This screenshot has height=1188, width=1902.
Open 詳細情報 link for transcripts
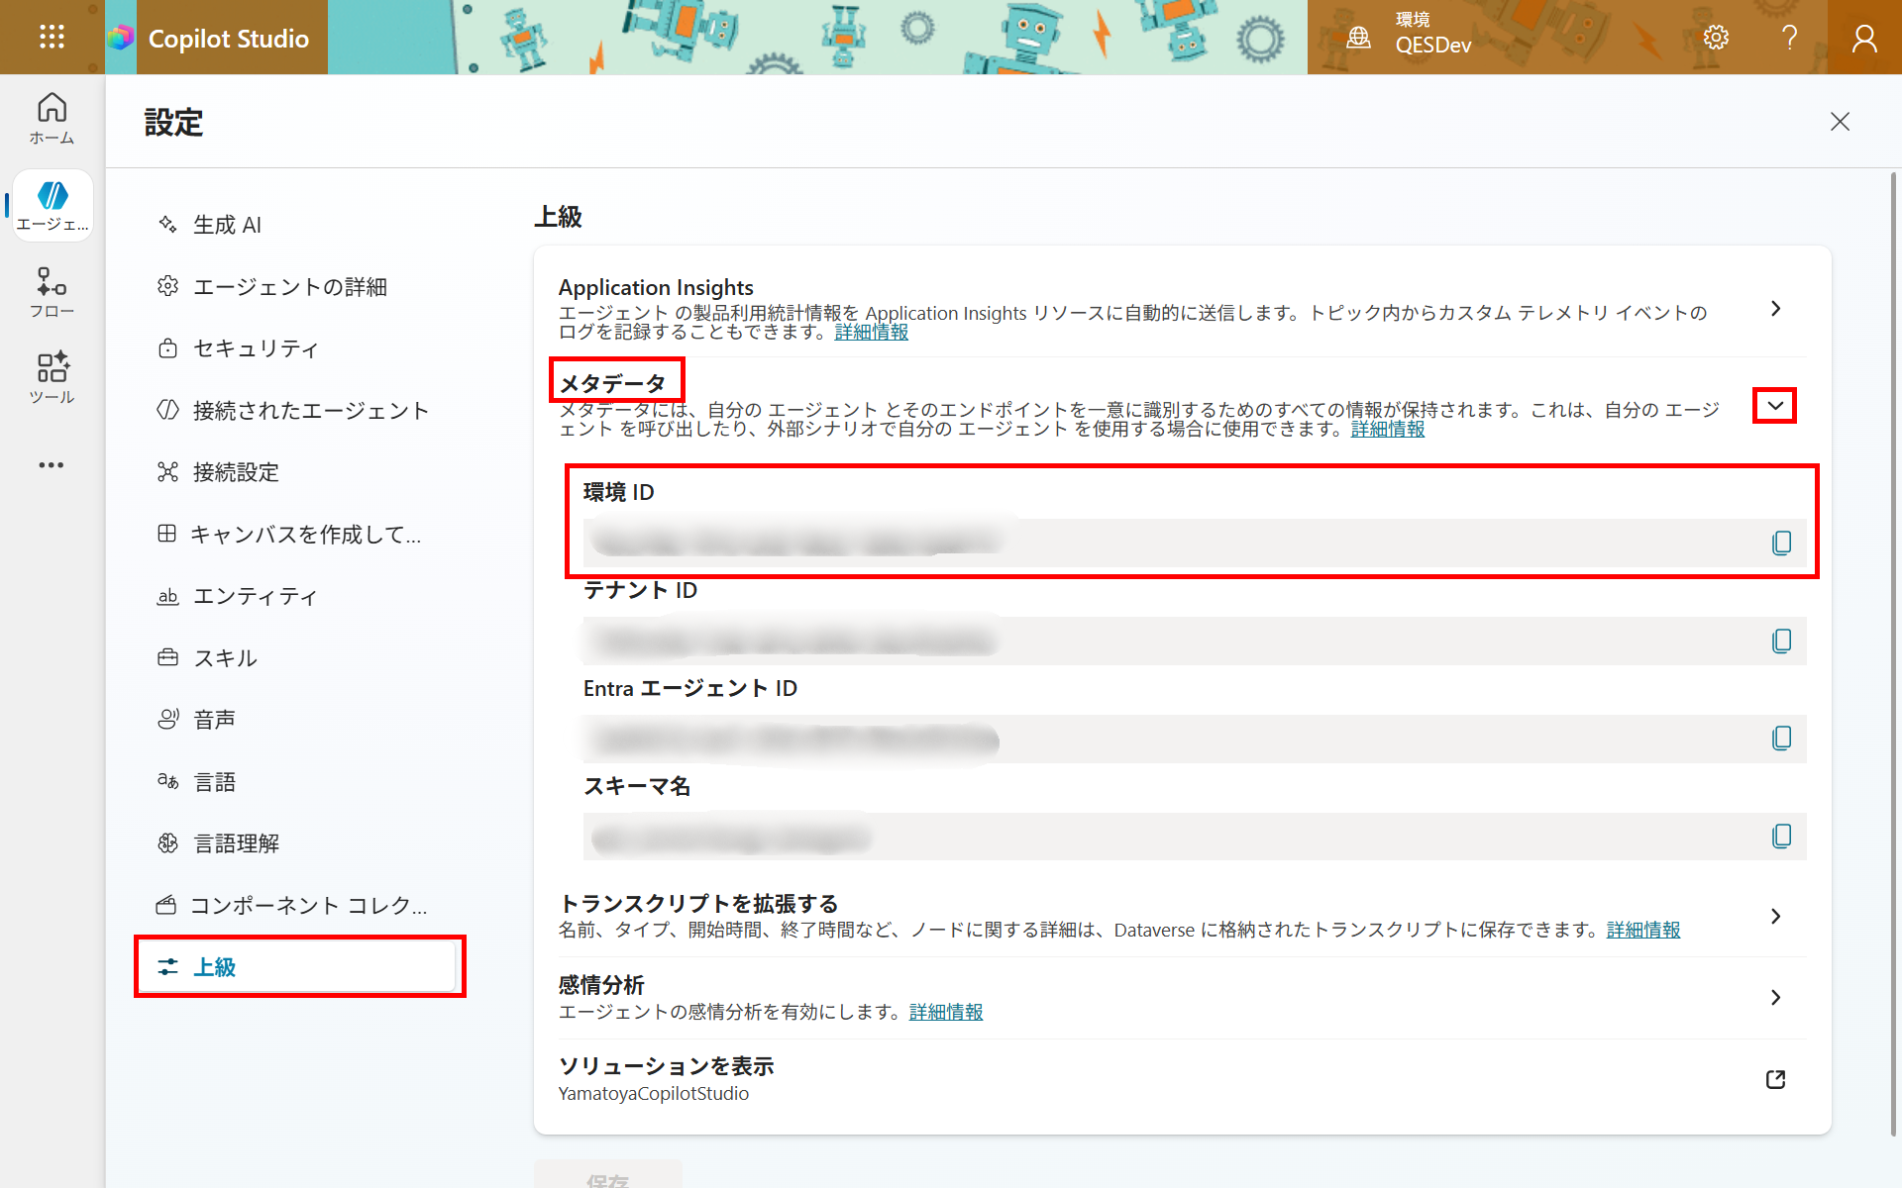pos(1643,931)
